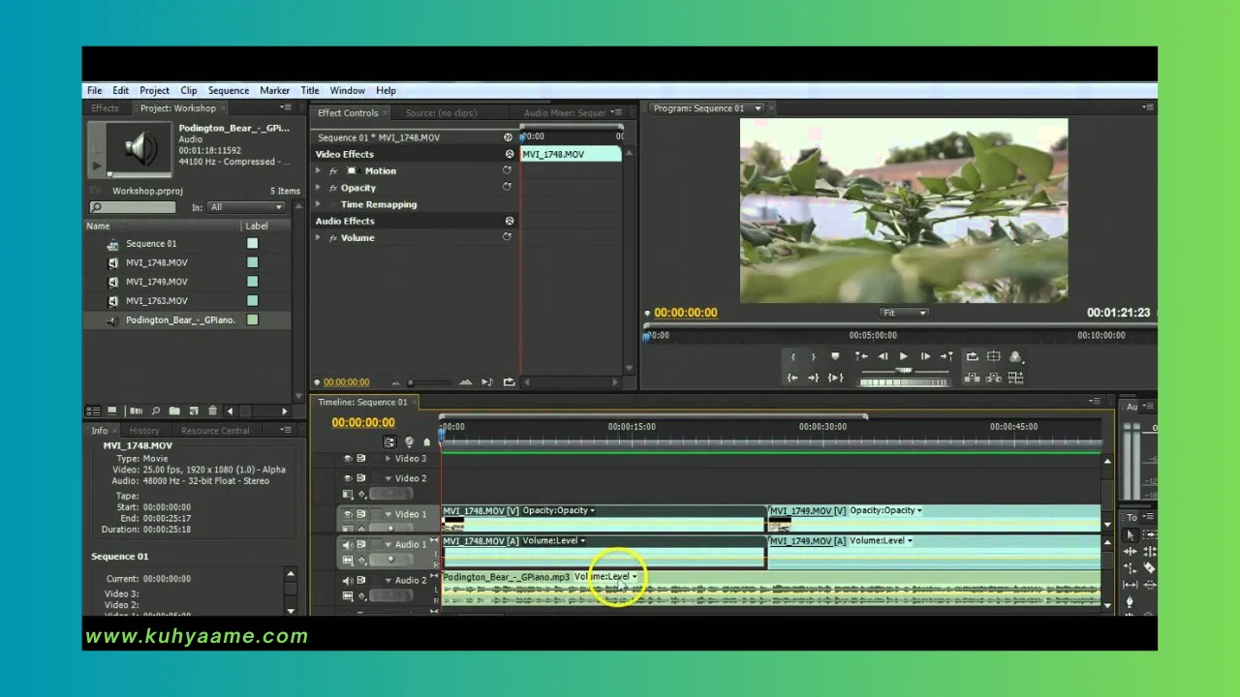1240x697 pixels.
Task: Open the Resource Central tab
Action: coord(215,431)
